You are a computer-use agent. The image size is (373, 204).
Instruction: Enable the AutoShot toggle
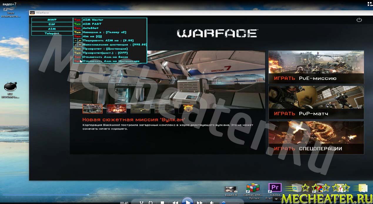point(78,28)
